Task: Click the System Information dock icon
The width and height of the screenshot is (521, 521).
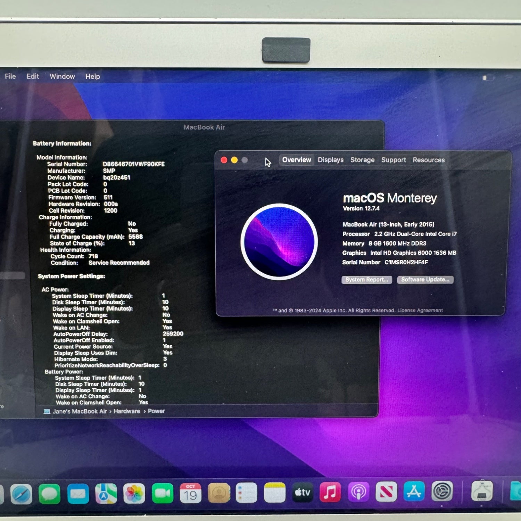Action: pyautogui.click(x=482, y=491)
